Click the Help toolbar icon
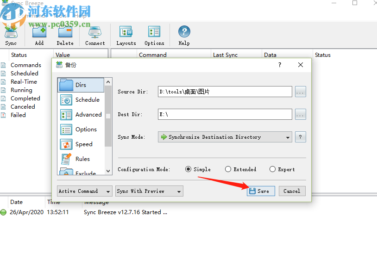The width and height of the screenshot is (377, 259). point(184,35)
